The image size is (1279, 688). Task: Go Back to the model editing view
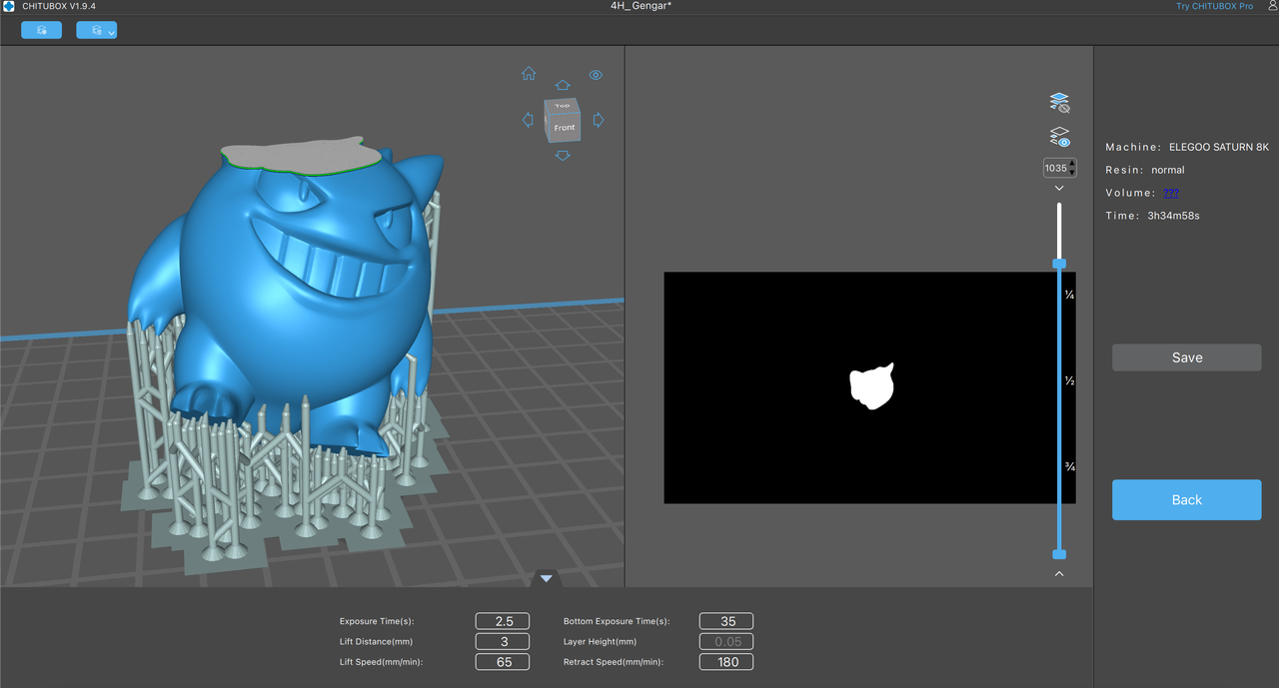[x=1187, y=500]
